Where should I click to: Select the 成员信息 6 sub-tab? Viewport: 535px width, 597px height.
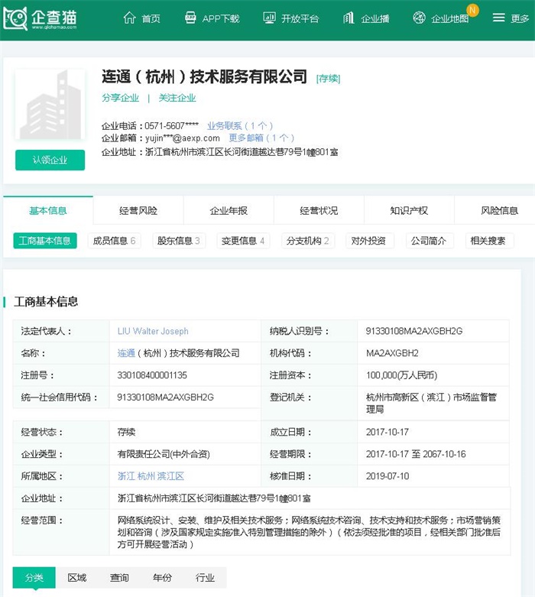[114, 241]
